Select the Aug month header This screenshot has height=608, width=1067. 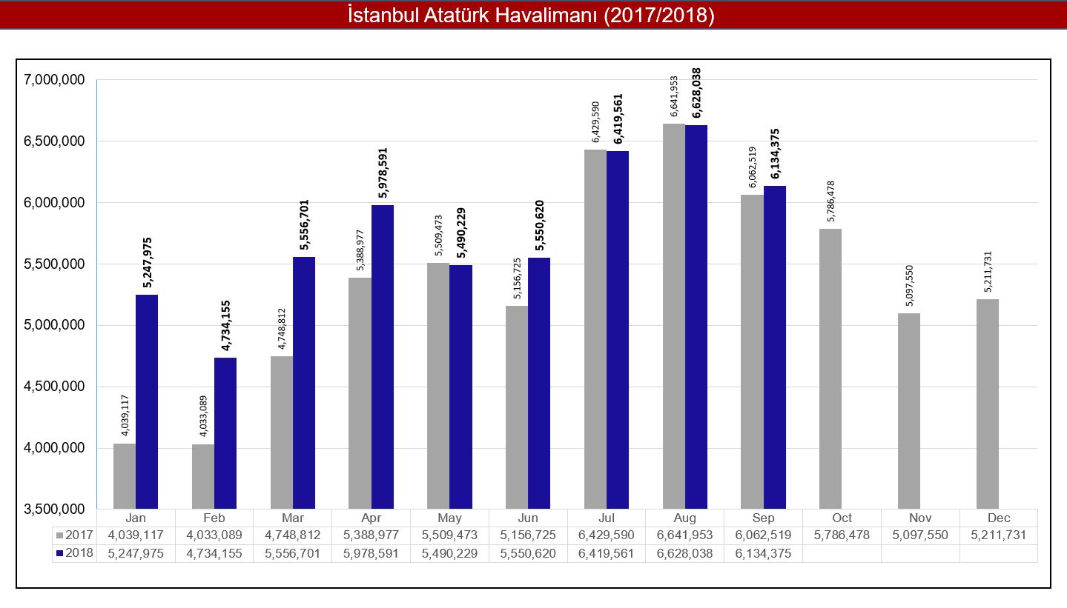coord(685,518)
